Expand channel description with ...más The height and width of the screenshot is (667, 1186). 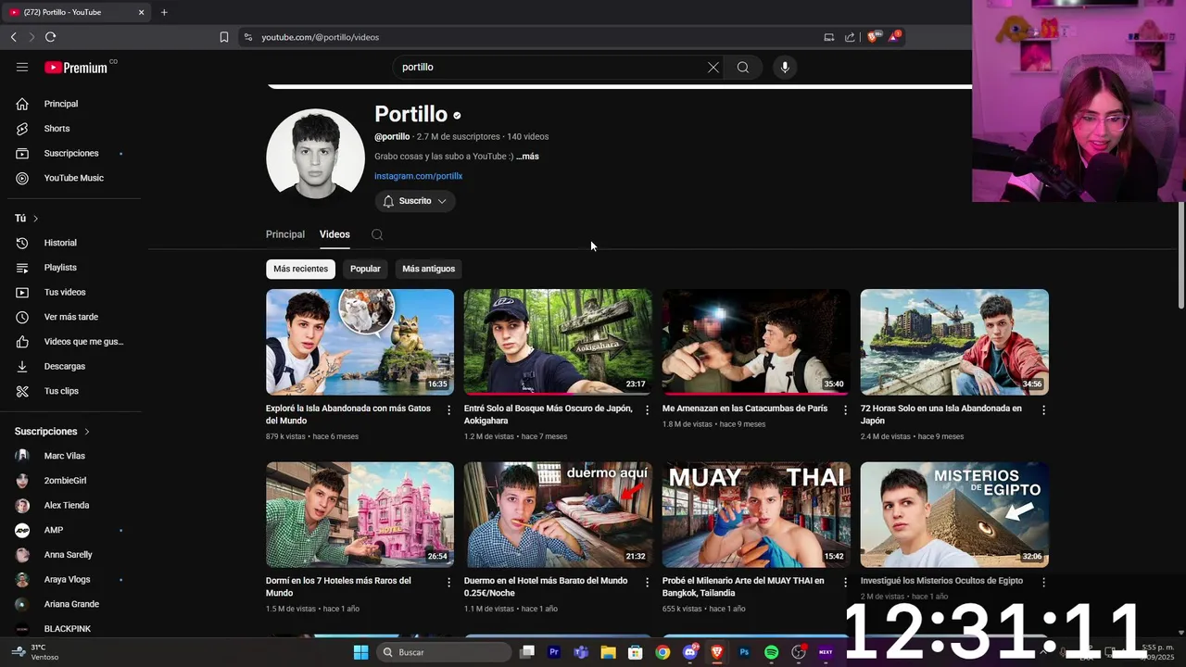(527, 157)
